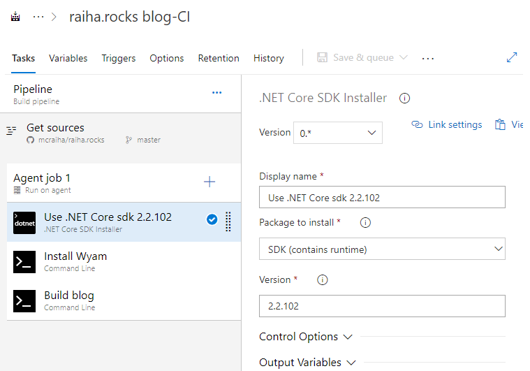Open the Package to install info icon
The height and width of the screenshot is (371, 530).
pyautogui.click(x=365, y=223)
